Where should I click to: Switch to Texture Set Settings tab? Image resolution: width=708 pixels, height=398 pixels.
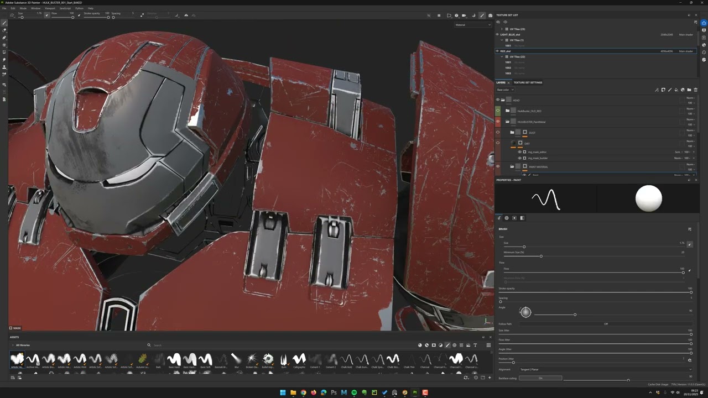coord(528,82)
